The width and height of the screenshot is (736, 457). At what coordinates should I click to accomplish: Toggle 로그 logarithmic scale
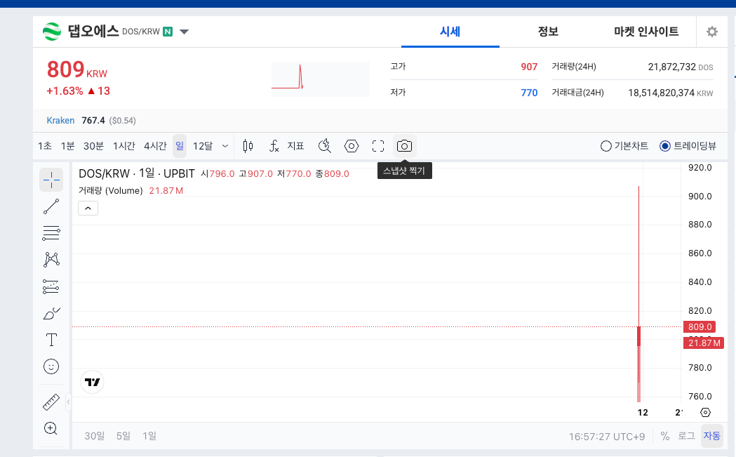coord(686,436)
